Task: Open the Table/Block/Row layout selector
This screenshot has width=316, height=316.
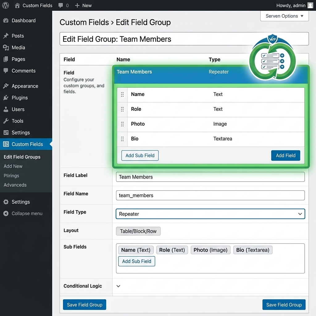Action: tap(138, 231)
